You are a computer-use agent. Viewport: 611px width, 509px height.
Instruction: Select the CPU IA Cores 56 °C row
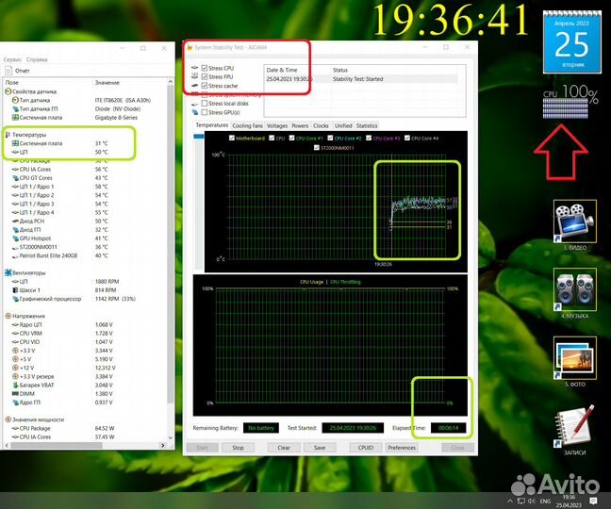click(85, 170)
